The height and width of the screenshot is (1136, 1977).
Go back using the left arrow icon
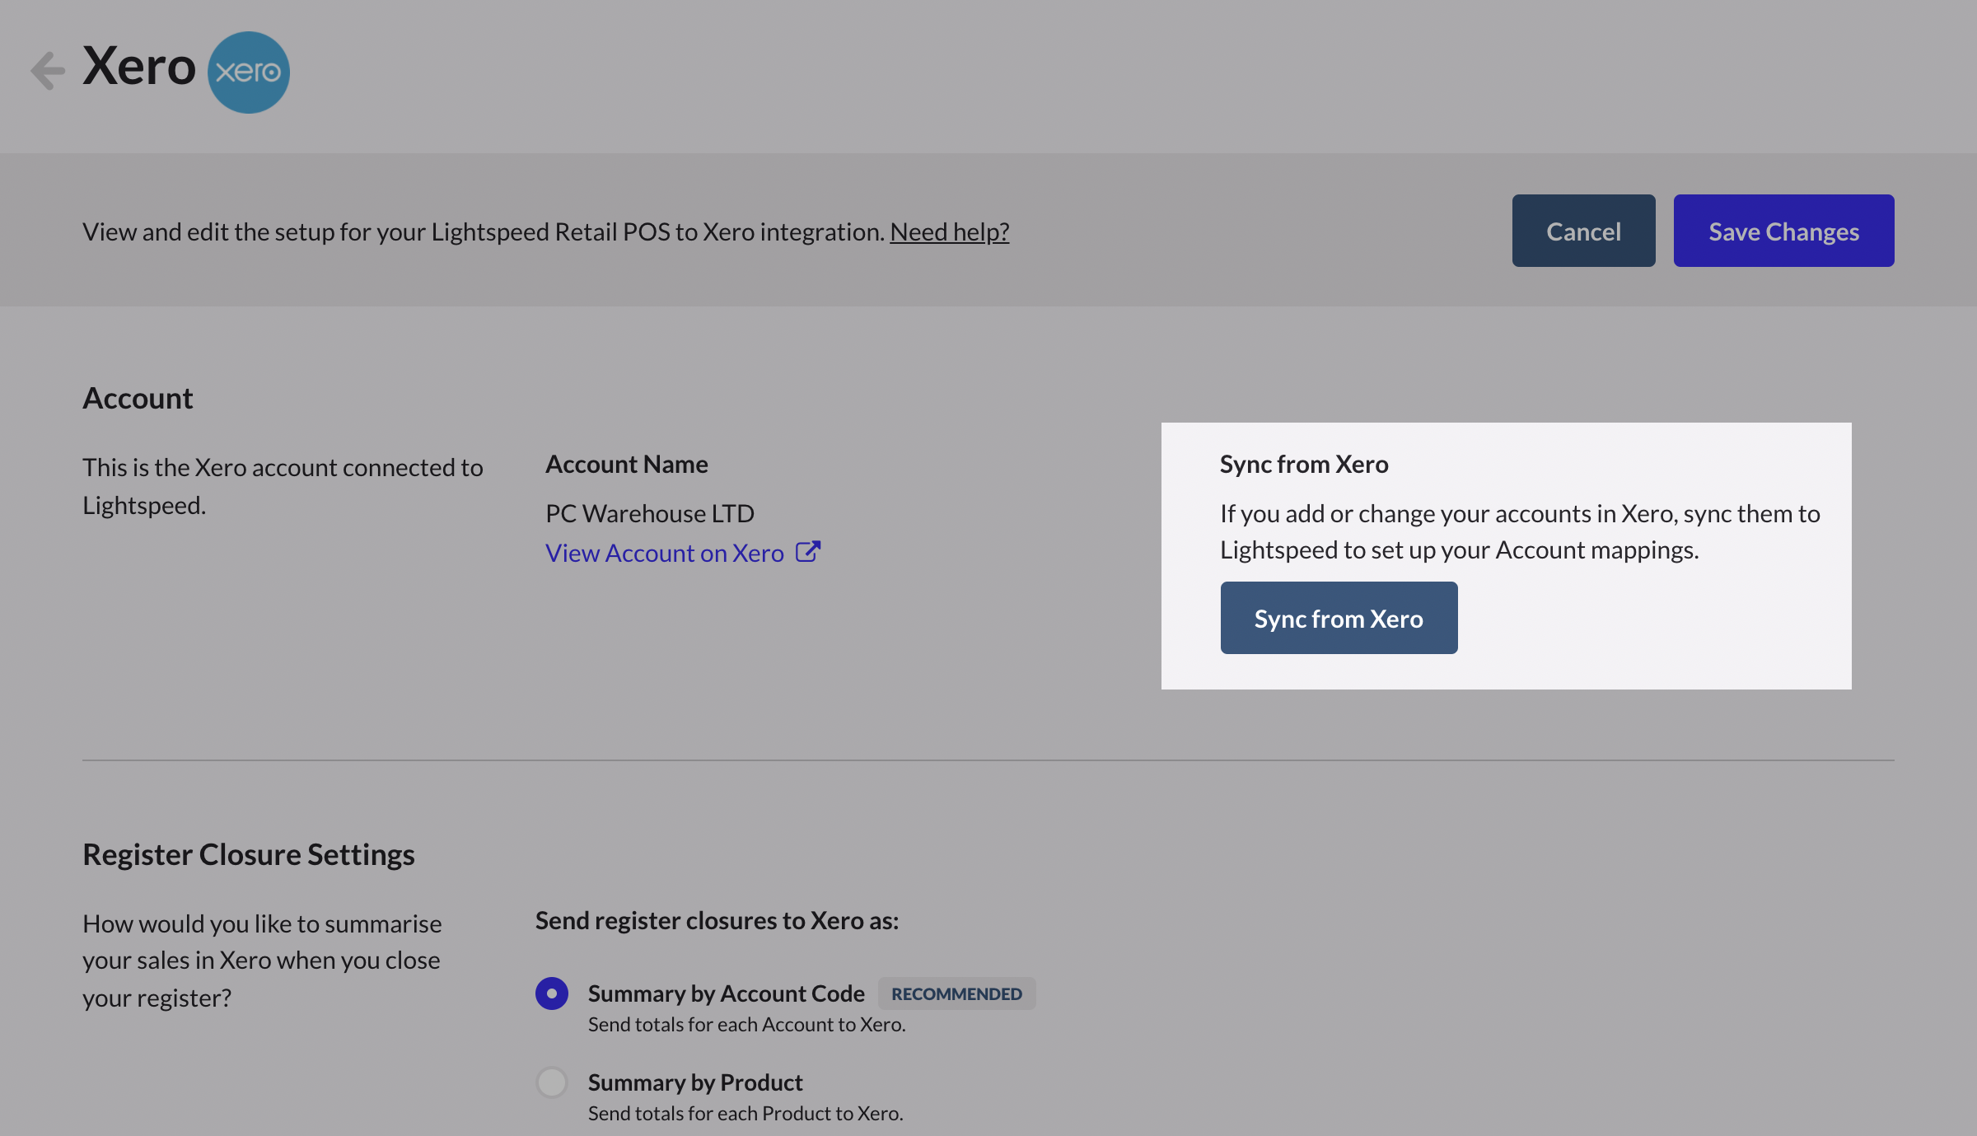tap(48, 71)
